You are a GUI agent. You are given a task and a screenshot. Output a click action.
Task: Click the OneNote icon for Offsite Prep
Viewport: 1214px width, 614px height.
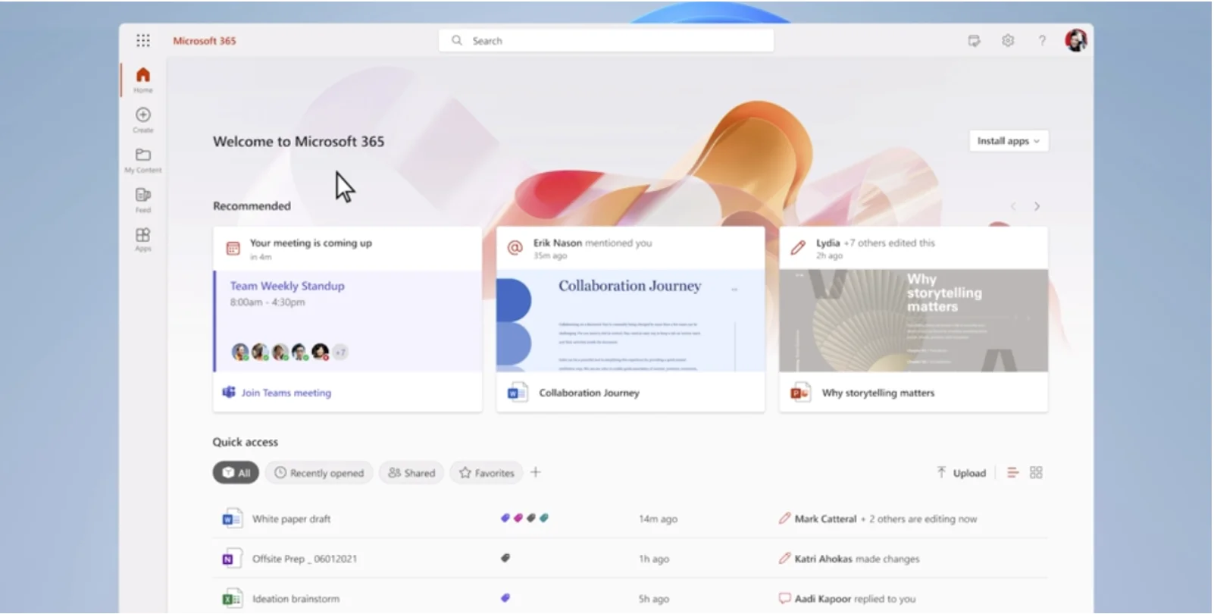(x=231, y=559)
